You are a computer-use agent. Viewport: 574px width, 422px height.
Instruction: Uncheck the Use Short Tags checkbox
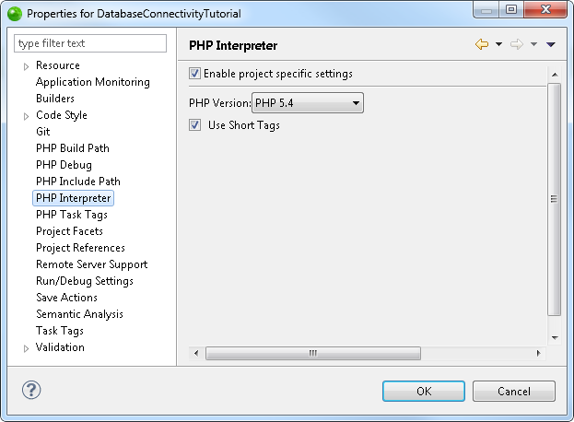click(x=194, y=124)
